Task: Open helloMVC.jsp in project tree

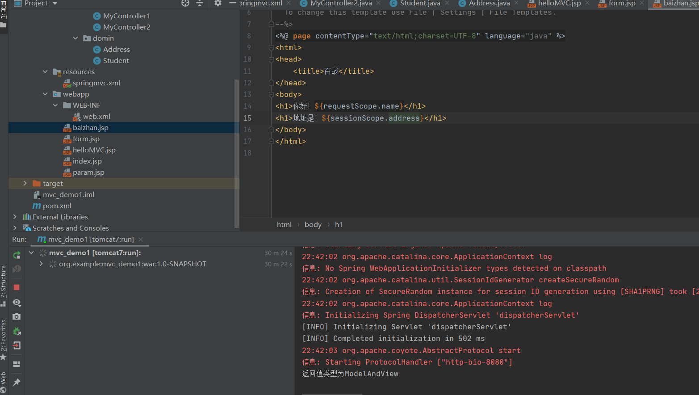Action: 94,150
